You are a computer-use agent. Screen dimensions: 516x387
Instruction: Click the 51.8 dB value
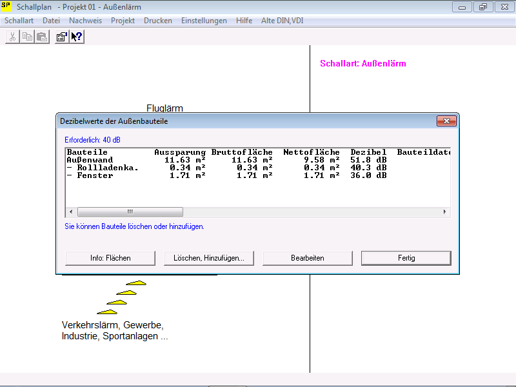tap(368, 160)
